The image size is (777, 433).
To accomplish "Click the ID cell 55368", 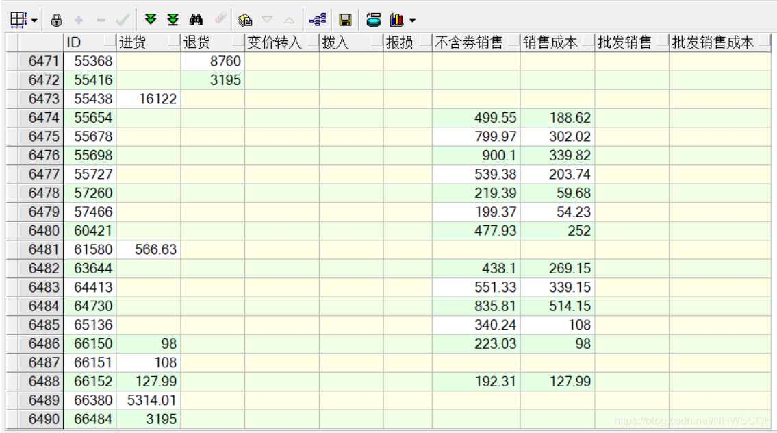I will click(x=90, y=61).
